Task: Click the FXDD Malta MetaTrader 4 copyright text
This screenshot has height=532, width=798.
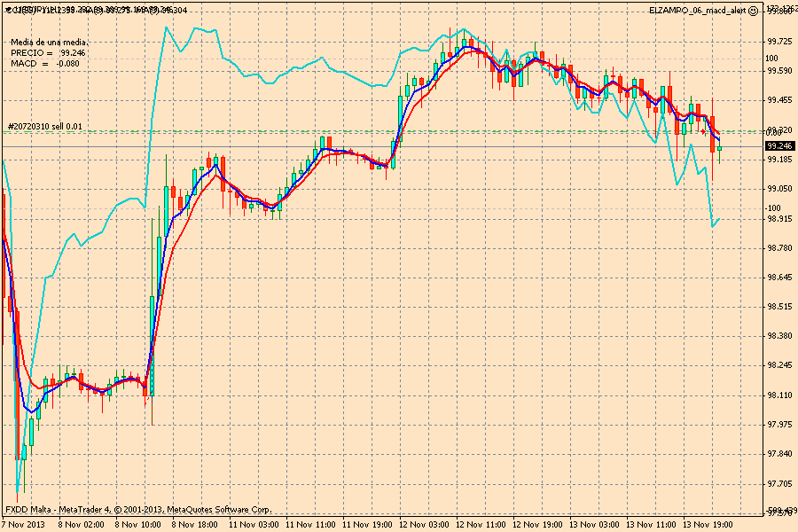Action: coord(138,510)
